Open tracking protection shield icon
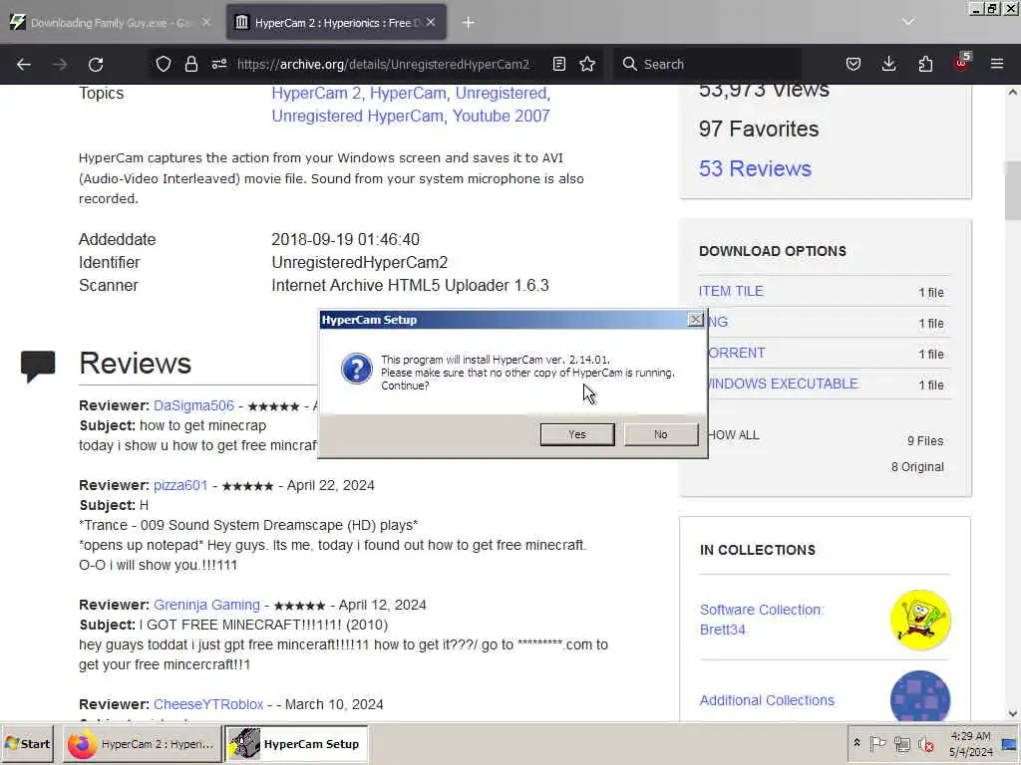 click(164, 64)
